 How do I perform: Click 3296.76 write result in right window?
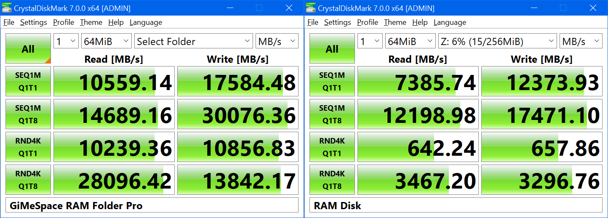pyautogui.click(x=542, y=180)
